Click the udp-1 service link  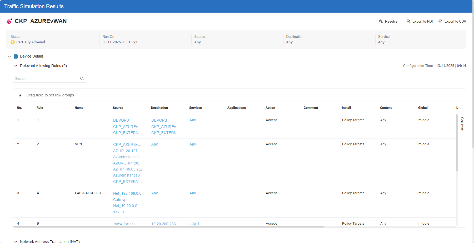tap(194, 224)
